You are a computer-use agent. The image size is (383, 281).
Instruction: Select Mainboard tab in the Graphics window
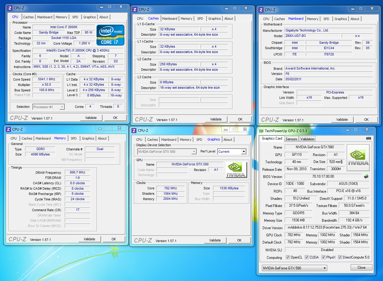169,140
